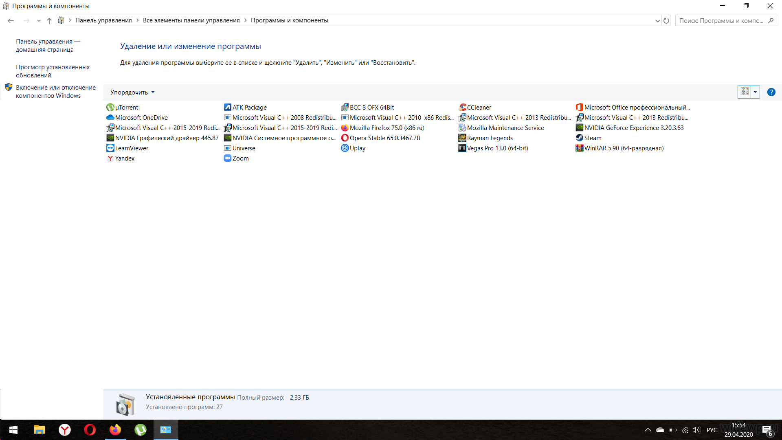Open Yandex Browser from the taskbar
The width and height of the screenshot is (782, 440).
pyautogui.click(x=65, y=430)
